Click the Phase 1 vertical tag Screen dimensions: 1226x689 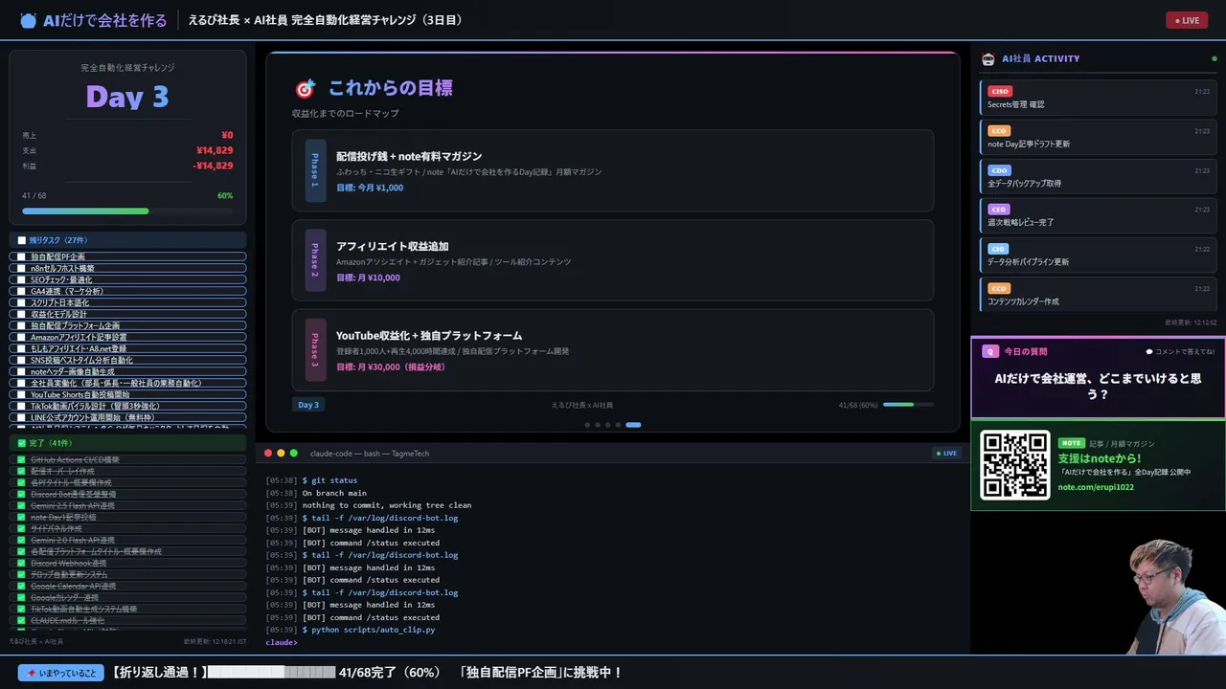pyautogui.click(x=315, y=170)
